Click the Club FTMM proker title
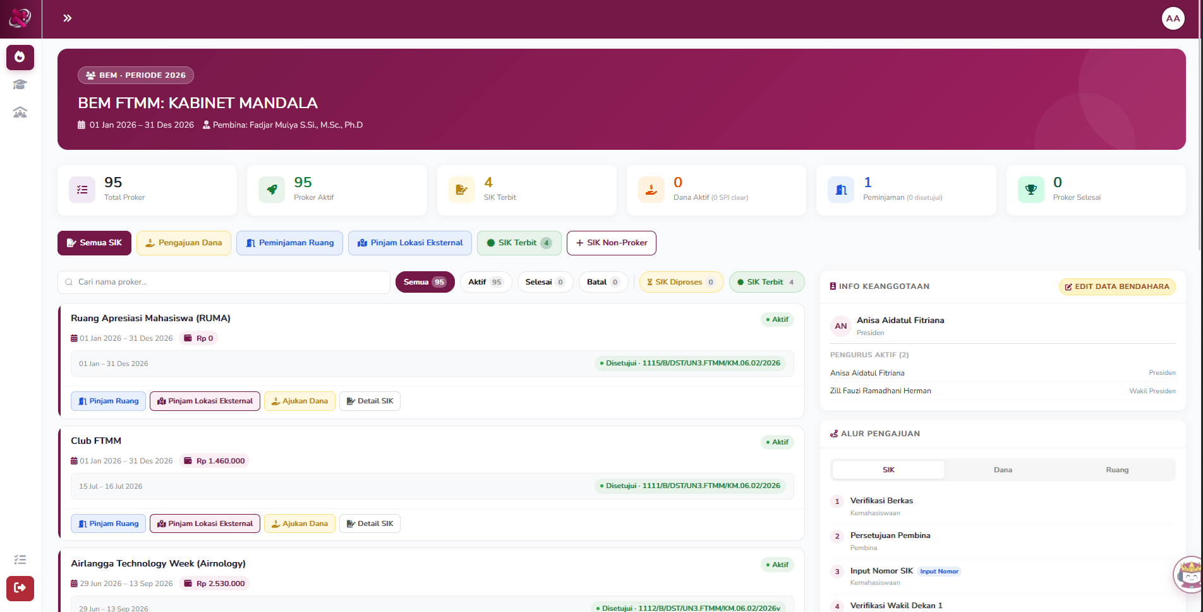Image resolution: width=1203 pixels, height=612 pixels. point(96,441)
